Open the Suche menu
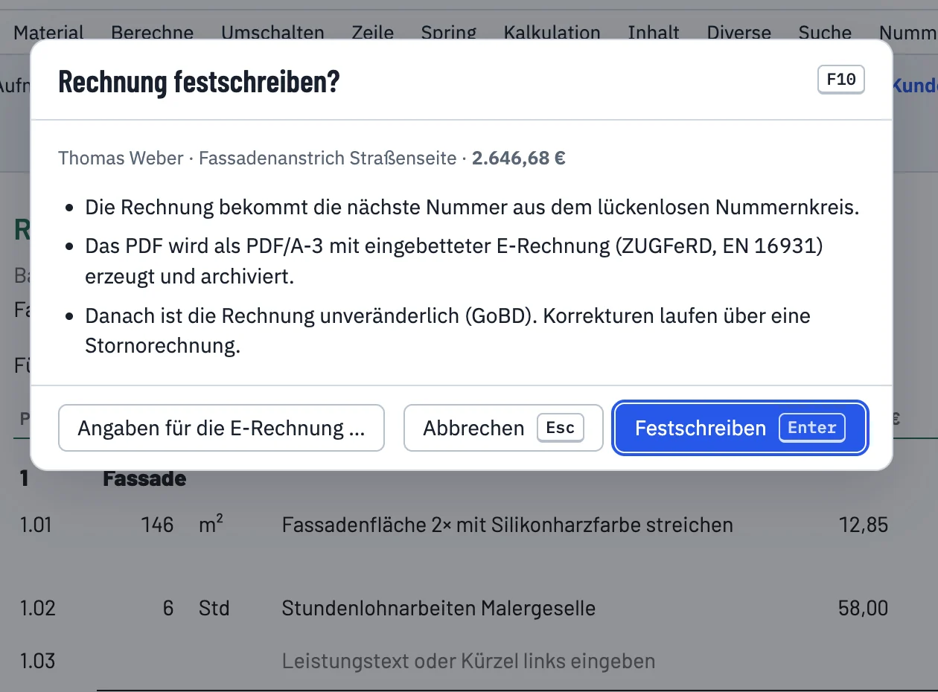The width and height of the screenshot is (938, 692). pos(825,33)
